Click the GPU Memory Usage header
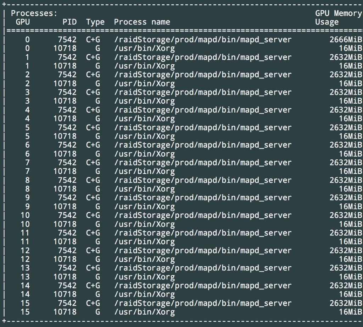The image size is (363, 327). pyautogui.click(x=337, y=17)
